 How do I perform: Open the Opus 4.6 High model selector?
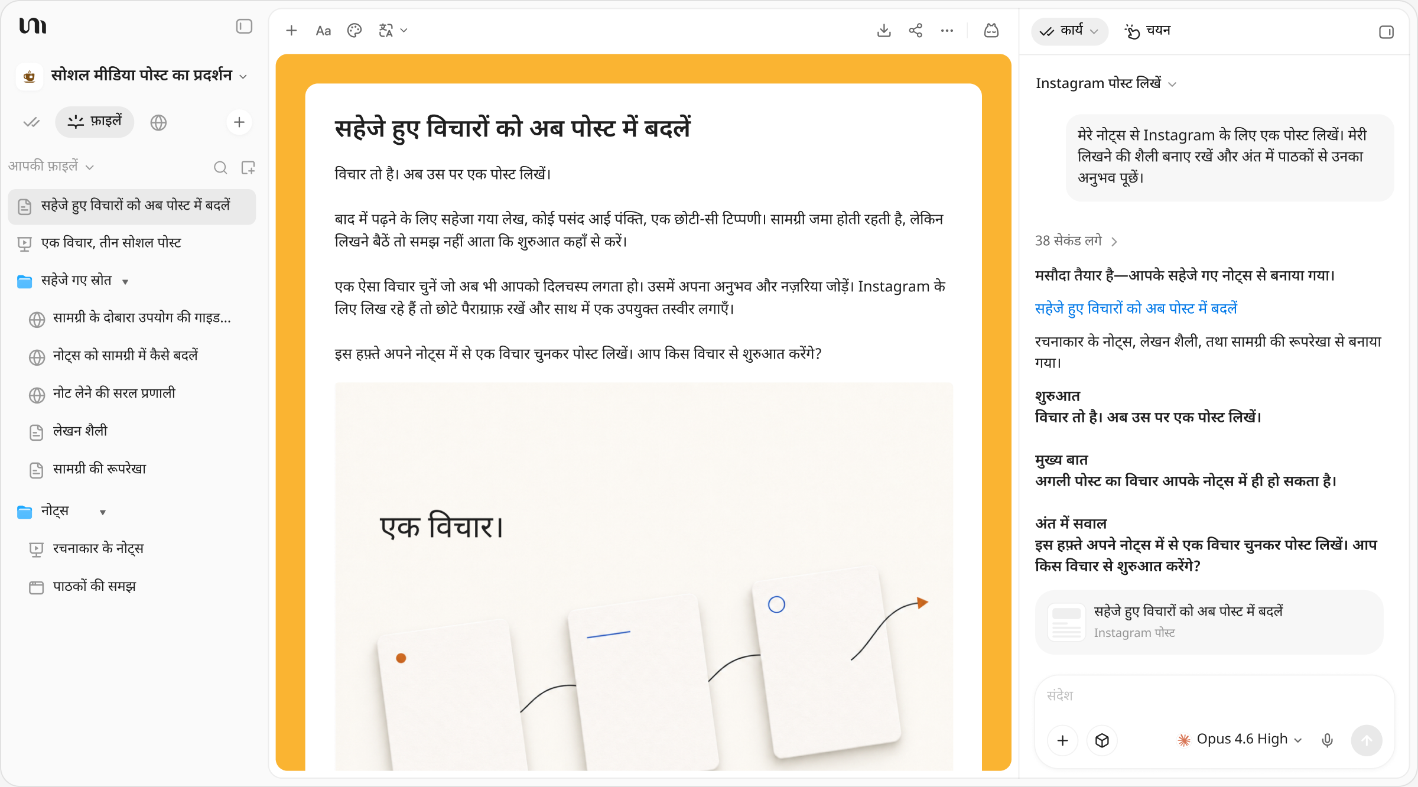[x=1240, y=740]
